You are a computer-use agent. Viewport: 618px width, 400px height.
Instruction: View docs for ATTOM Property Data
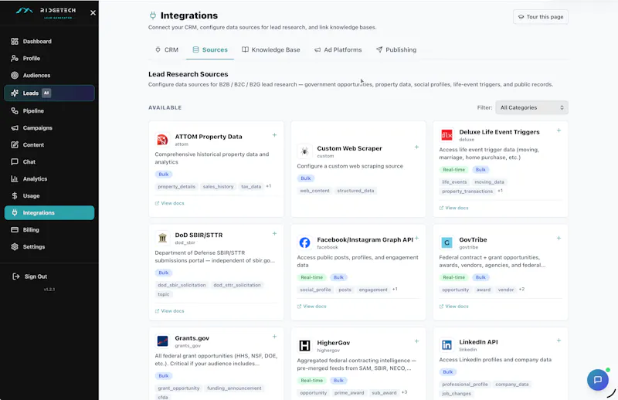169,203
